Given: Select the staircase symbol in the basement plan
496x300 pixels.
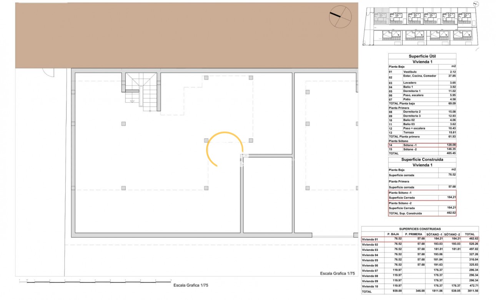Looking at the screenshot, I should point(141,92).
